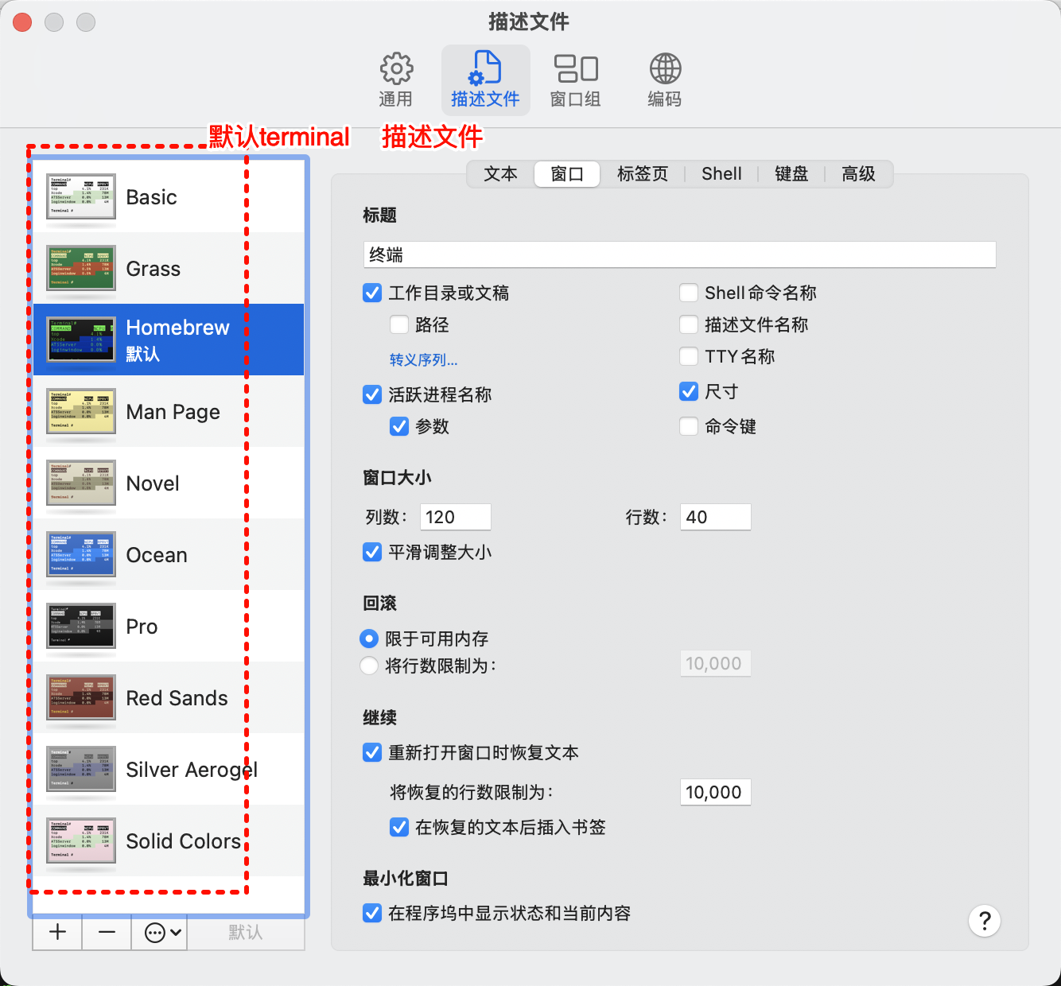Disable 重新打开窗口时恢复文本 option
Screen dimensions: 1061x986
tap(372, 752)
